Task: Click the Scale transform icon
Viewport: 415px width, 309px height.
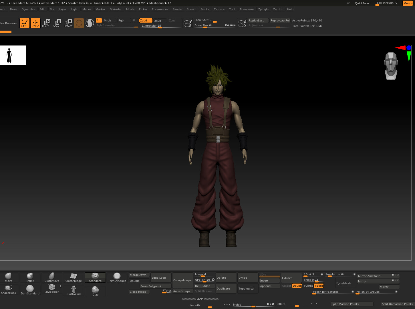Action: pos(57,23)
